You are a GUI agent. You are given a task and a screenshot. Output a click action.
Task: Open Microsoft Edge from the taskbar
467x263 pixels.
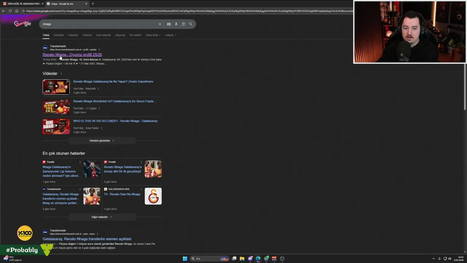point(258,259)
